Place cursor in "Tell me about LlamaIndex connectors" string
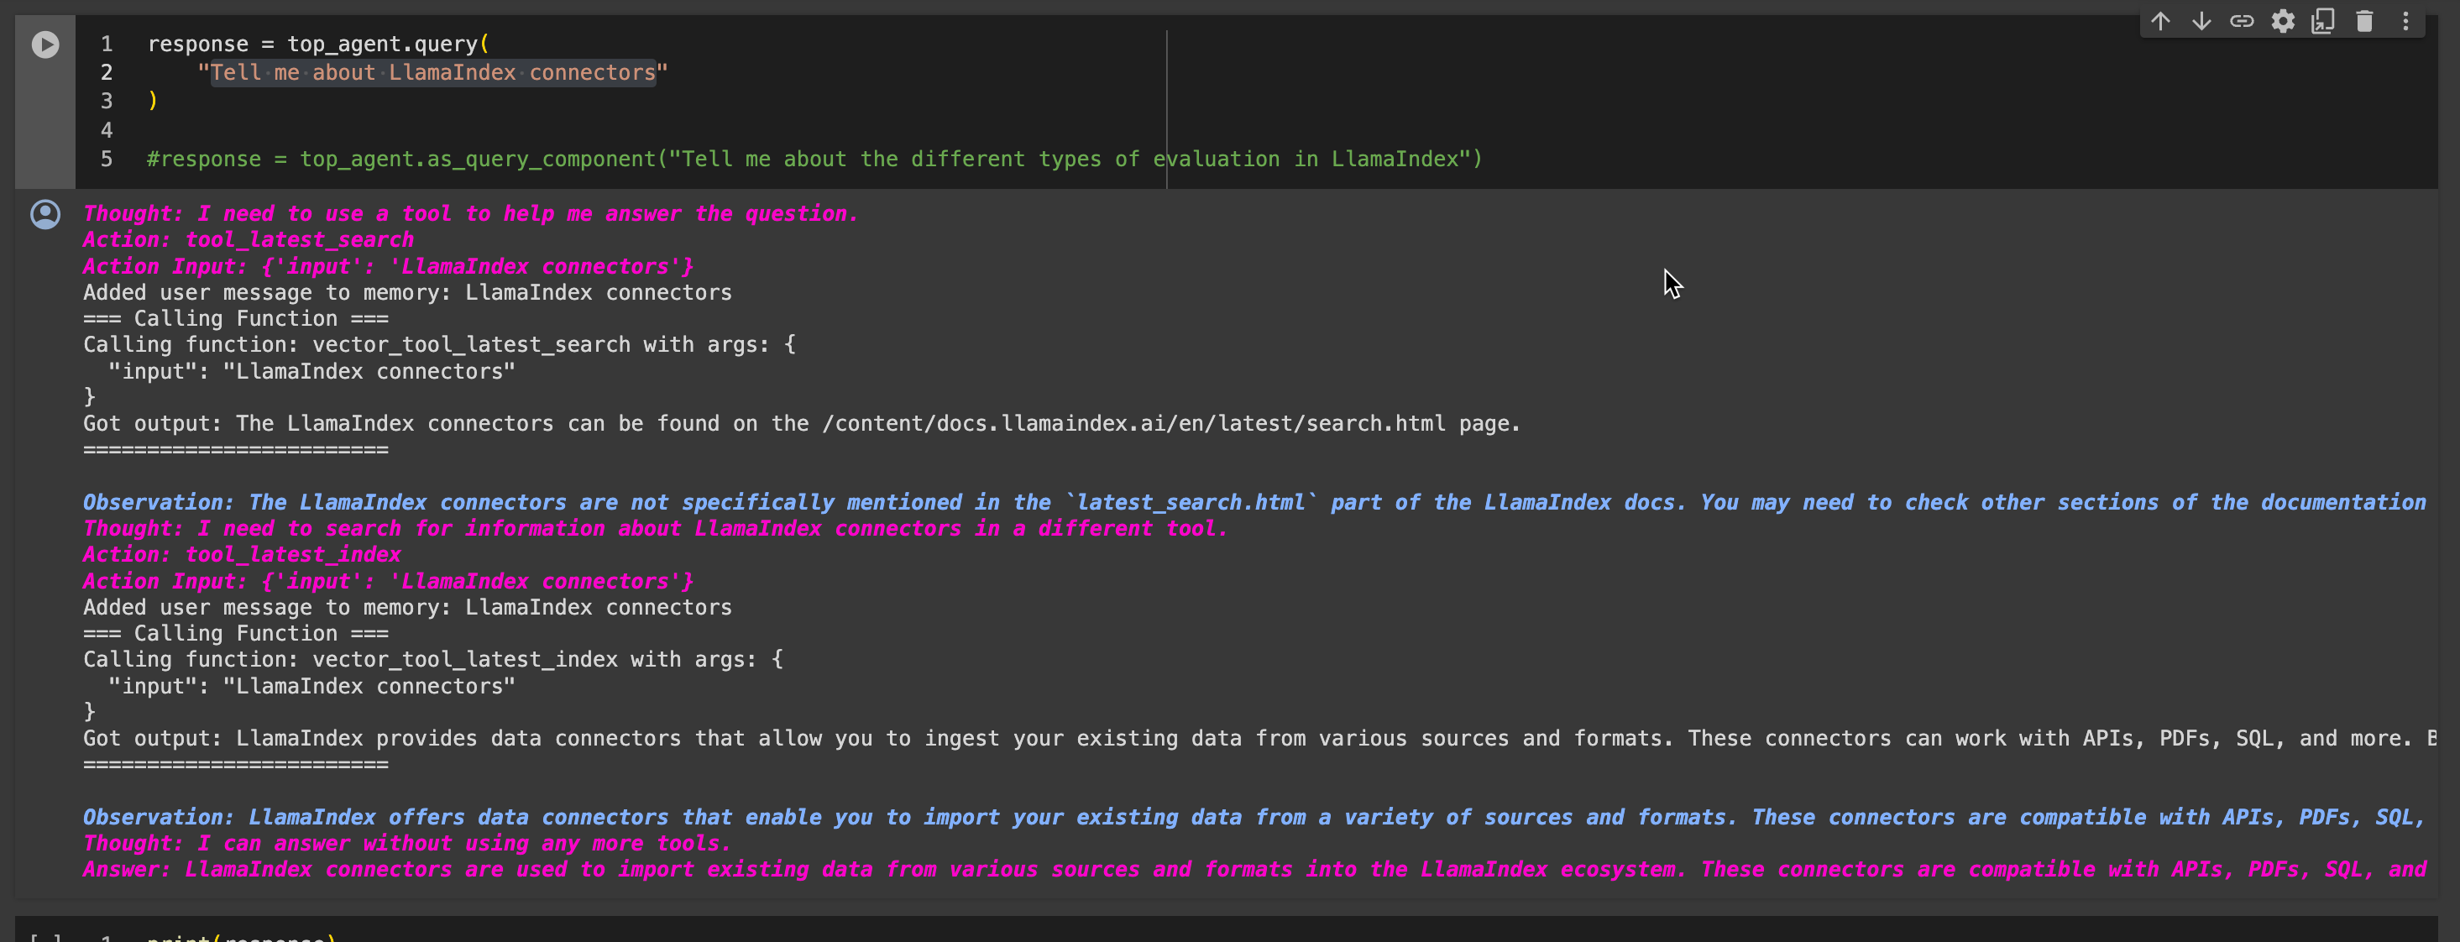 432,72
